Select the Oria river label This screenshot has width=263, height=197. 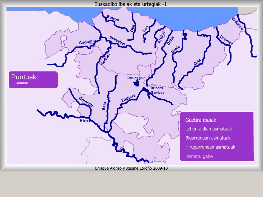pyautogui.click(x=197, y=62)
